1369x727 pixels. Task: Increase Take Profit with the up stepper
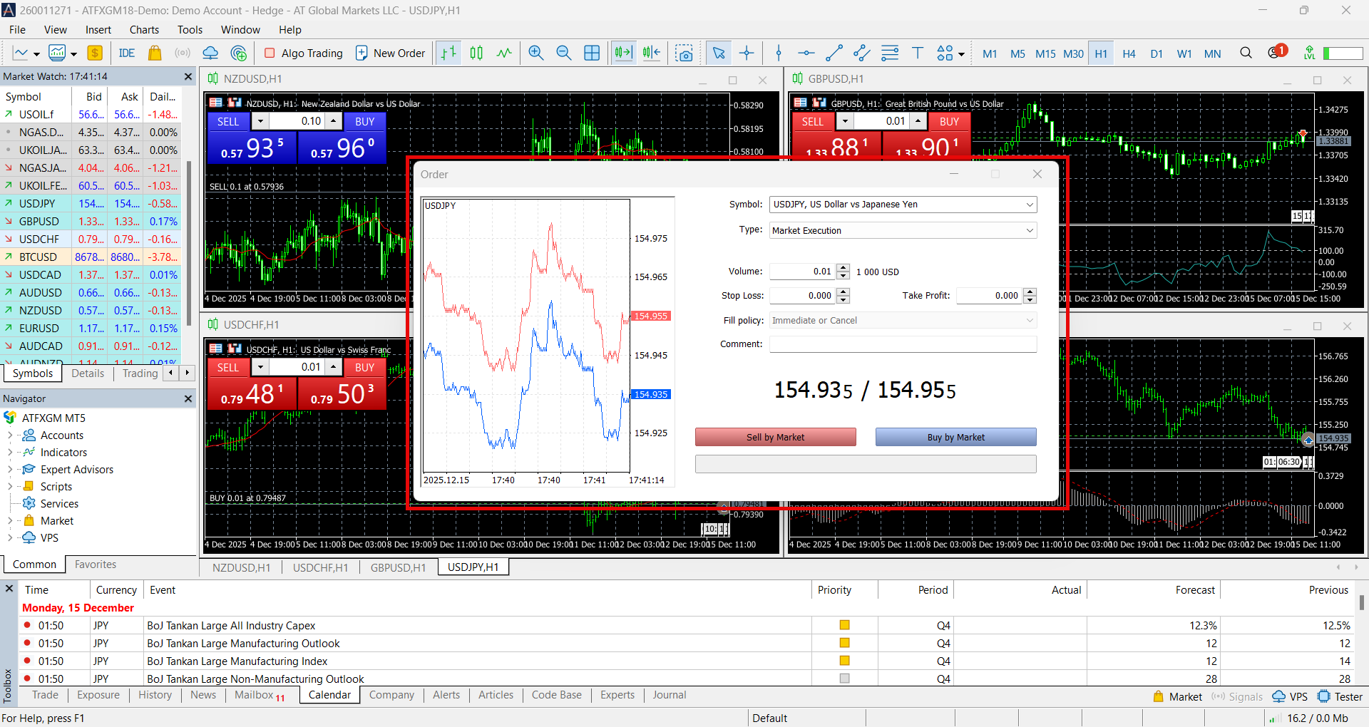pyautogui.click(x=1030, y=292)
